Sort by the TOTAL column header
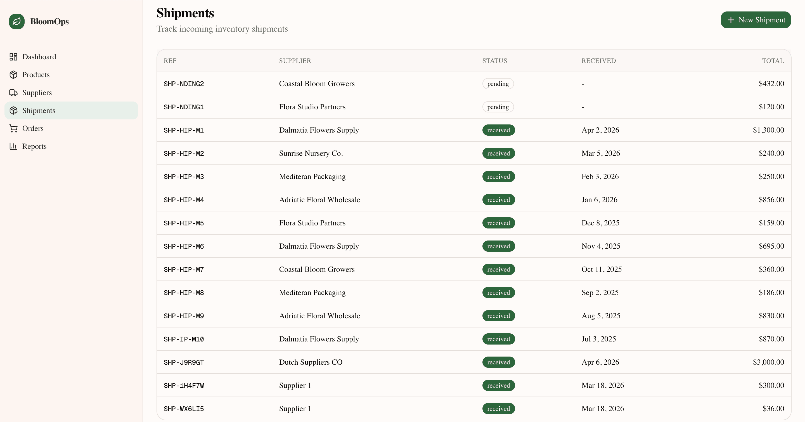The image size is (805, 422). pos(773,61)
